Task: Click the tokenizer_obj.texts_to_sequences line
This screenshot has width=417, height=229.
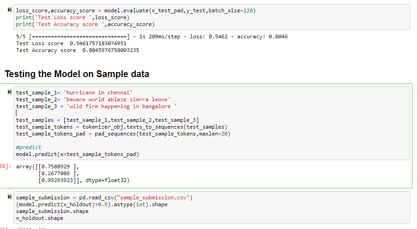Action: coord(121,127)
